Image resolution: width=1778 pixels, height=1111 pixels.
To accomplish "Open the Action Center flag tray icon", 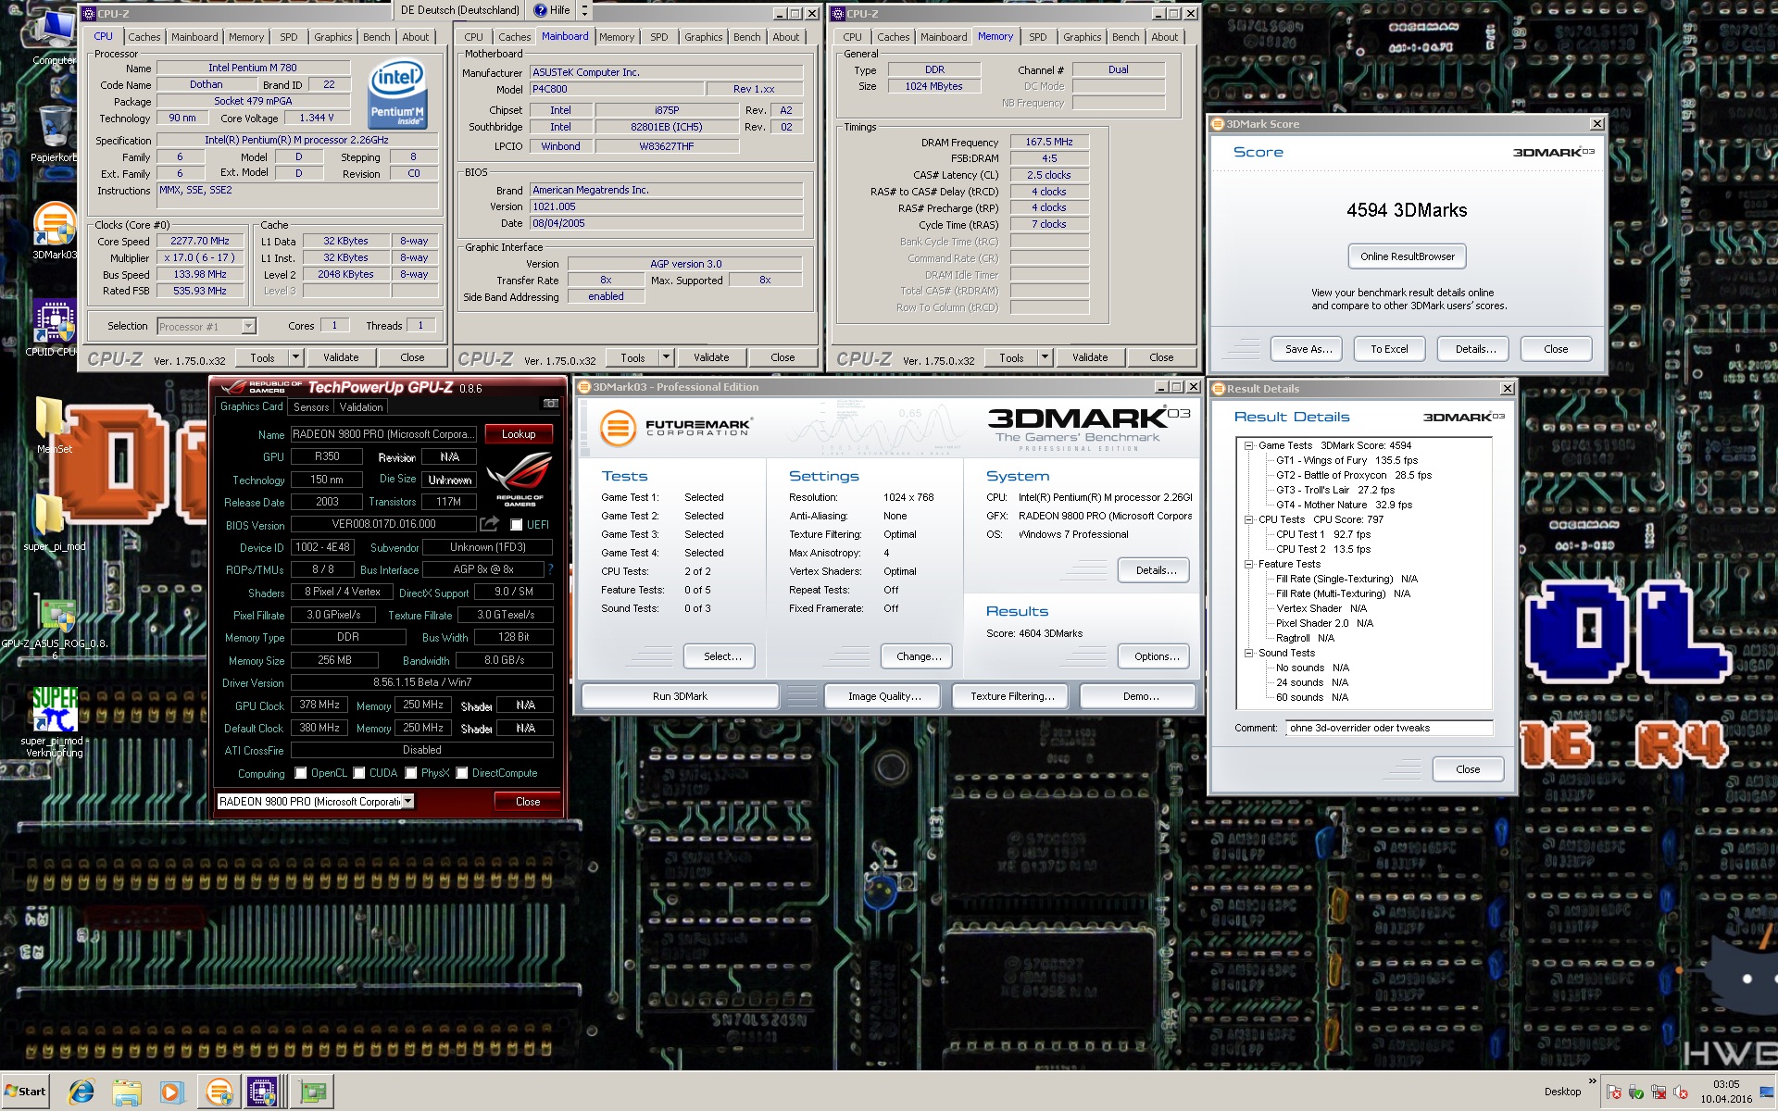I will click(1614, 1092).
